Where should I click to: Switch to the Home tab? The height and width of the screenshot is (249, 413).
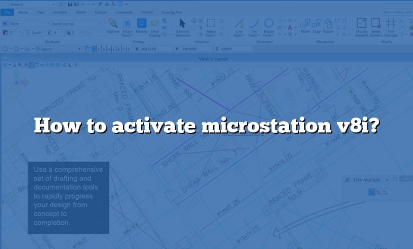(x=23, y=12)
